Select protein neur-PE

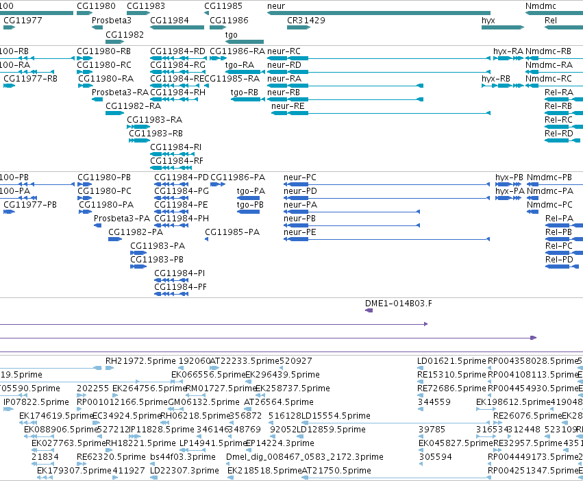[299, 232]
